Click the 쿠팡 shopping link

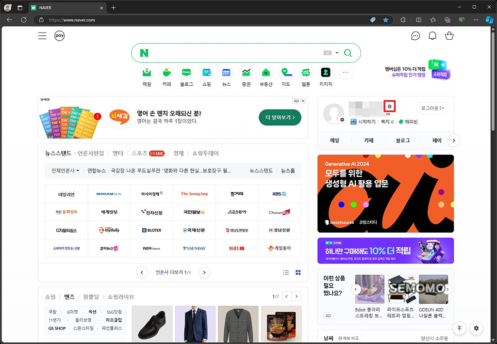pos(52,312)
